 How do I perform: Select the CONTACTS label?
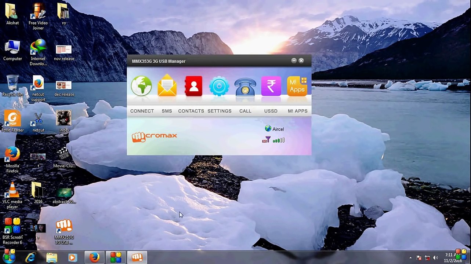[x=191, y=111]
